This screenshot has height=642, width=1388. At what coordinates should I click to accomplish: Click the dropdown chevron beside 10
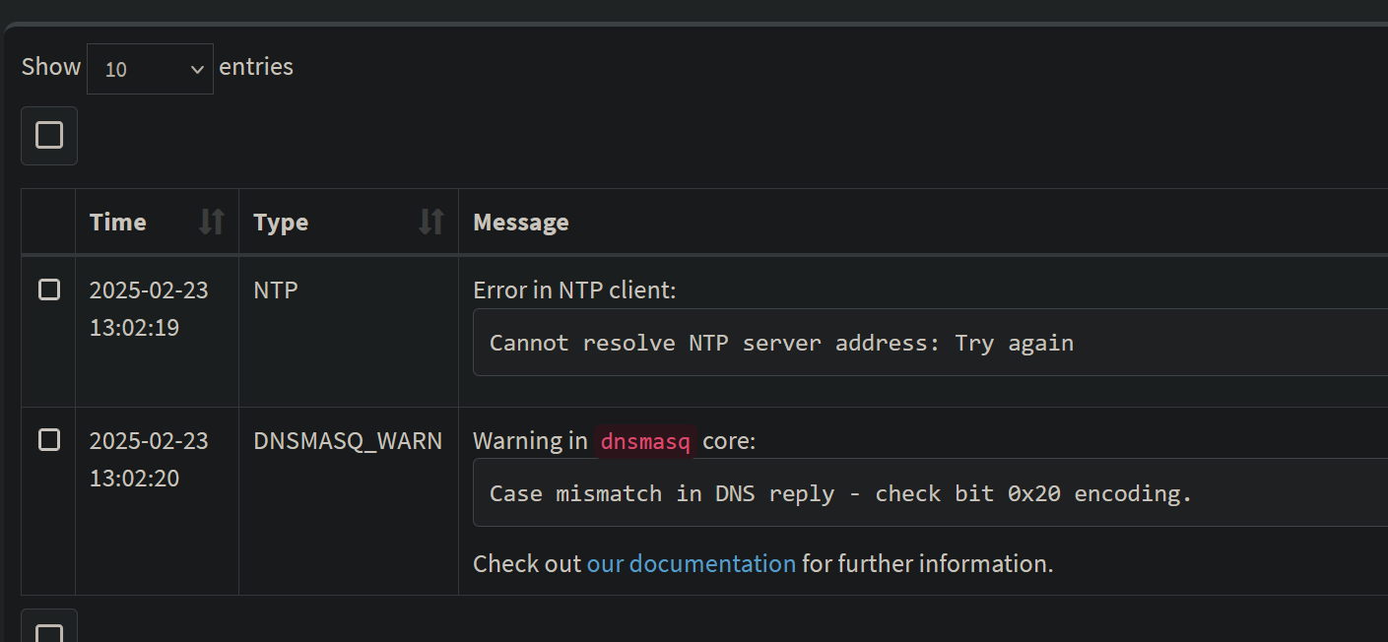[x=196, y=69]
